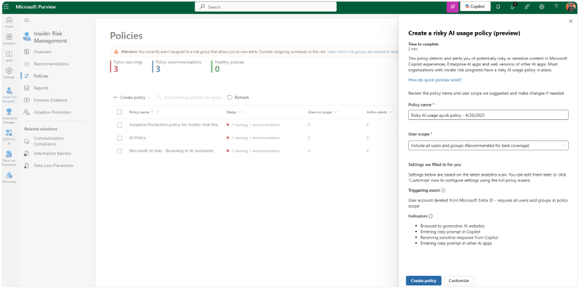Expand the User scope dropdown
The width and height of the screenshot is (579, 288).
[x=488, y=146]
